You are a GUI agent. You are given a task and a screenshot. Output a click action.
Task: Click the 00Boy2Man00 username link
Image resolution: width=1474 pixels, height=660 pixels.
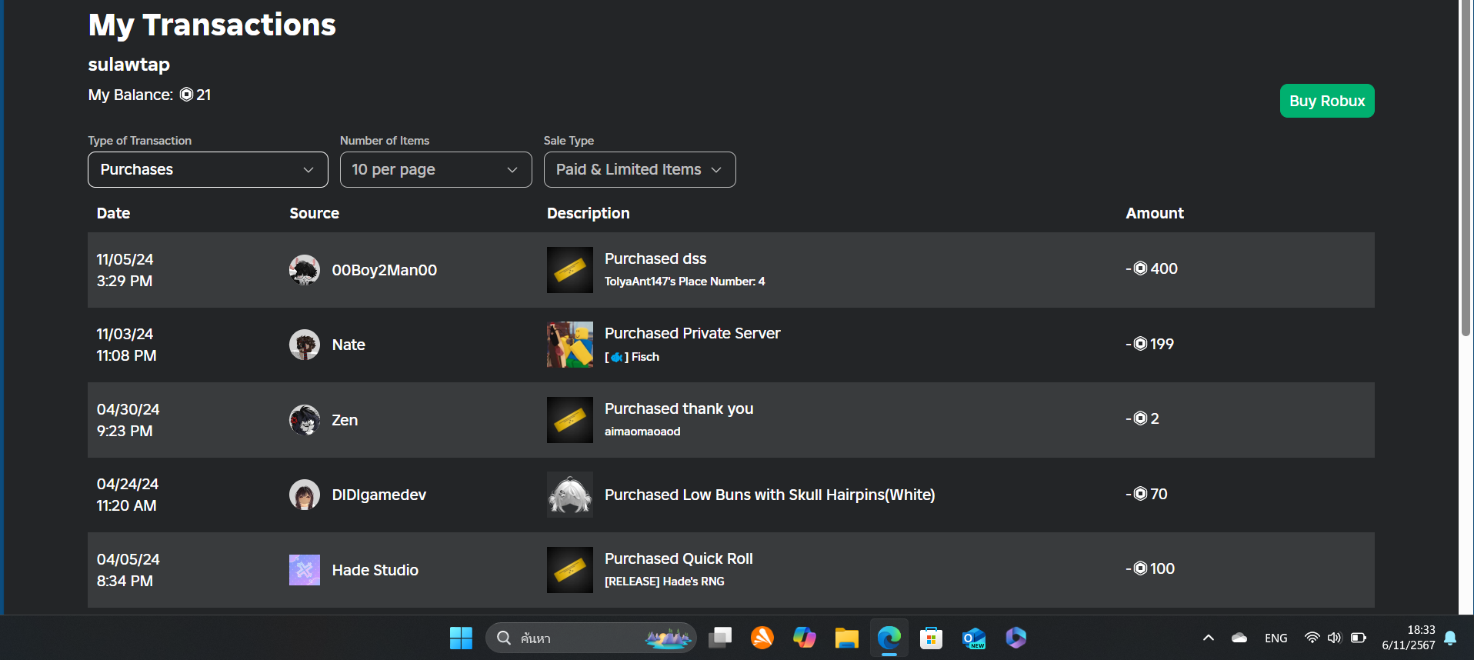tap(385, 270)
